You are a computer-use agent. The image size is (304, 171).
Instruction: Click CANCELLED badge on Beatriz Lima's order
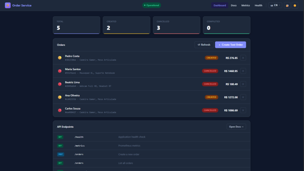[x=210, y=84]
